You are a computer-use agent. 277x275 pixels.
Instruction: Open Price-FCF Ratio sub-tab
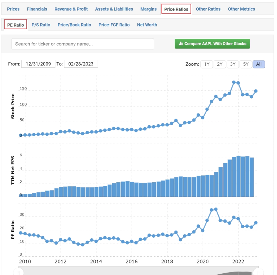(114, 25)
